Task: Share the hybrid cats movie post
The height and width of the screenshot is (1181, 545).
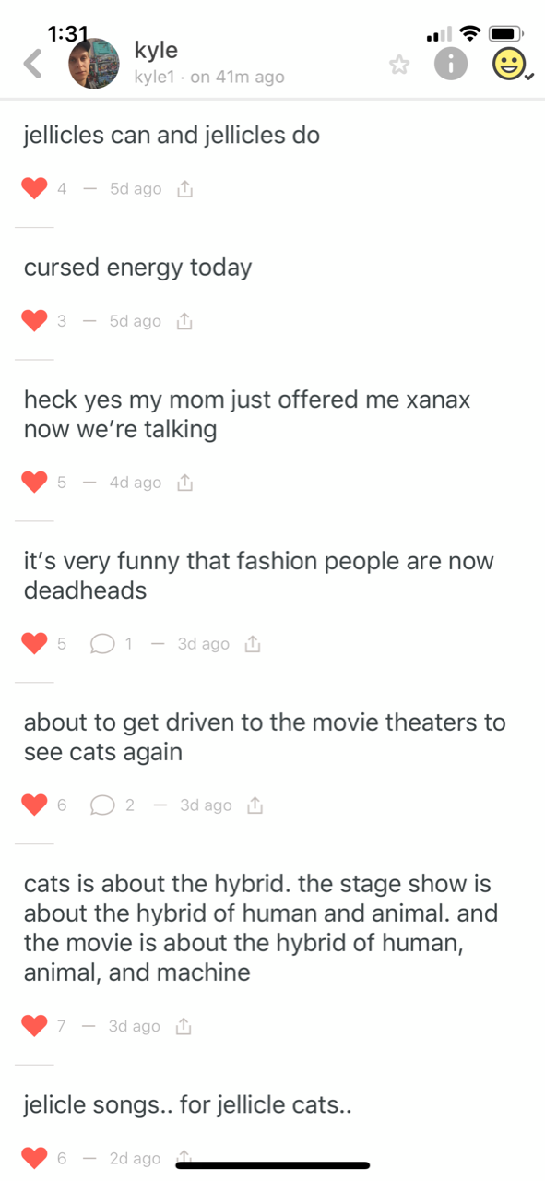Action: click(x=184, y=1026)
